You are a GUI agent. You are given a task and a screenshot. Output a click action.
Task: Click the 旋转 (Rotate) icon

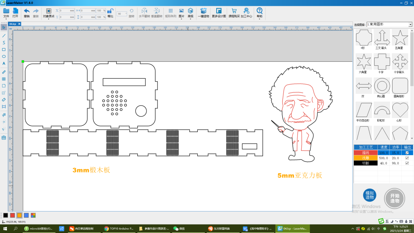point(131,11)
